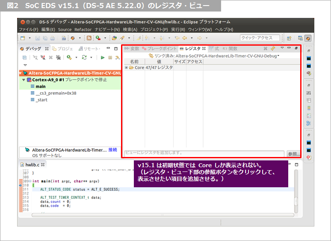Screen dimensions: 331x241
Task: Select the __cs3_premain+0x38 stack frame
Action: tap(56, 93)
